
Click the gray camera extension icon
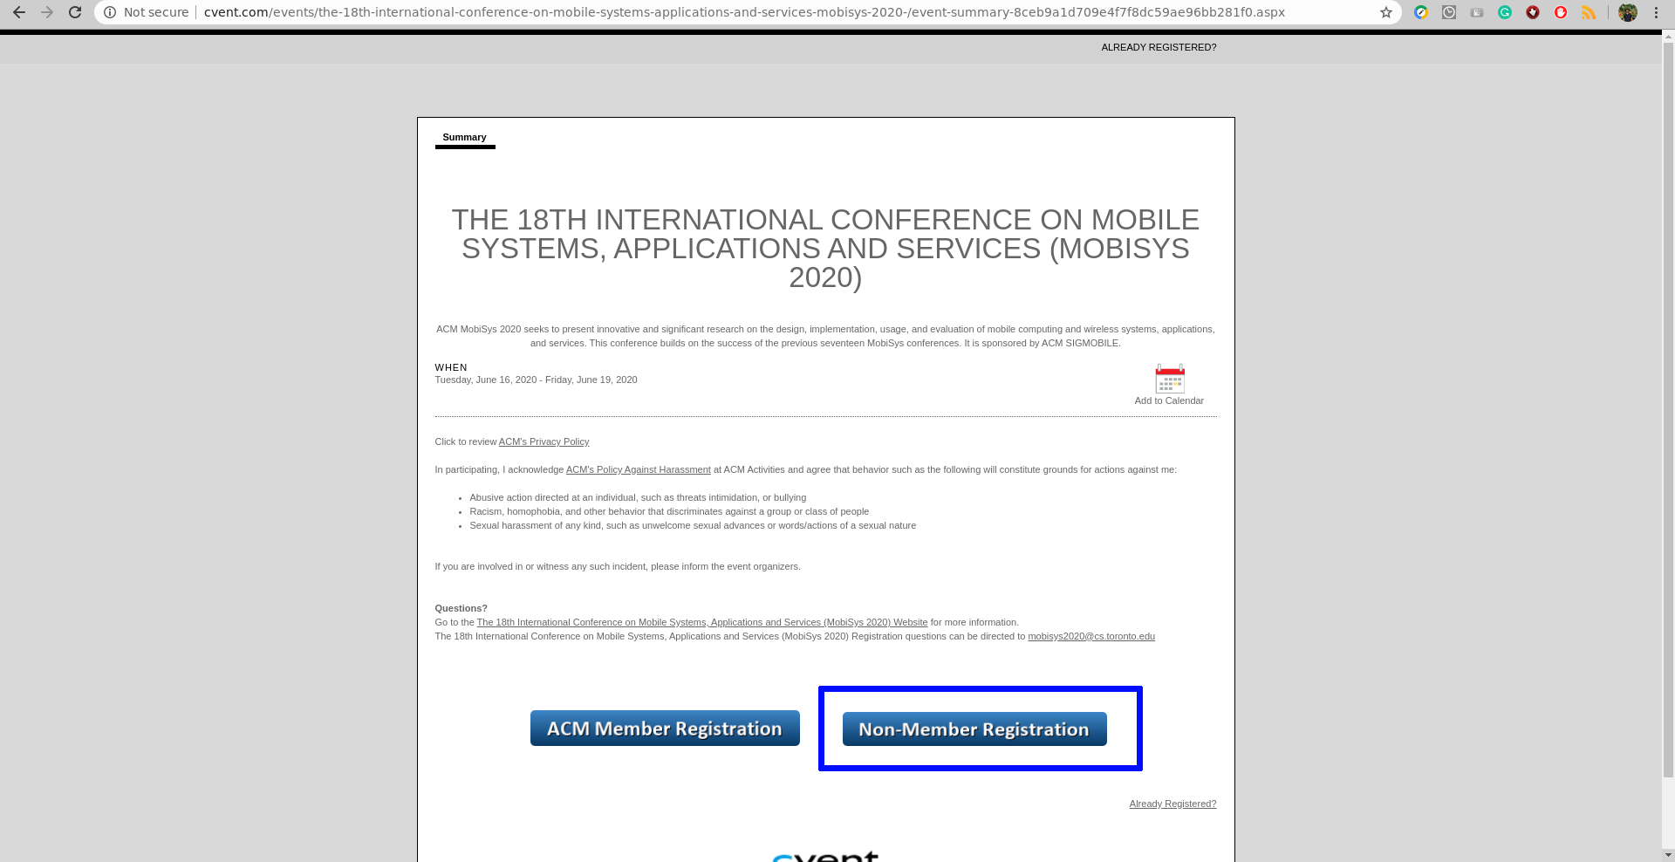coord(1477,12)
